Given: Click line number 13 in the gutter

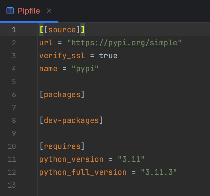Looking at the screenshot, I should pyautogui.click(x=12, y=185).
